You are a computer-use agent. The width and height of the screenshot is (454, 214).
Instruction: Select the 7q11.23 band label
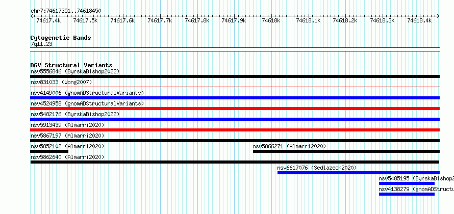[x=41, y=44]
